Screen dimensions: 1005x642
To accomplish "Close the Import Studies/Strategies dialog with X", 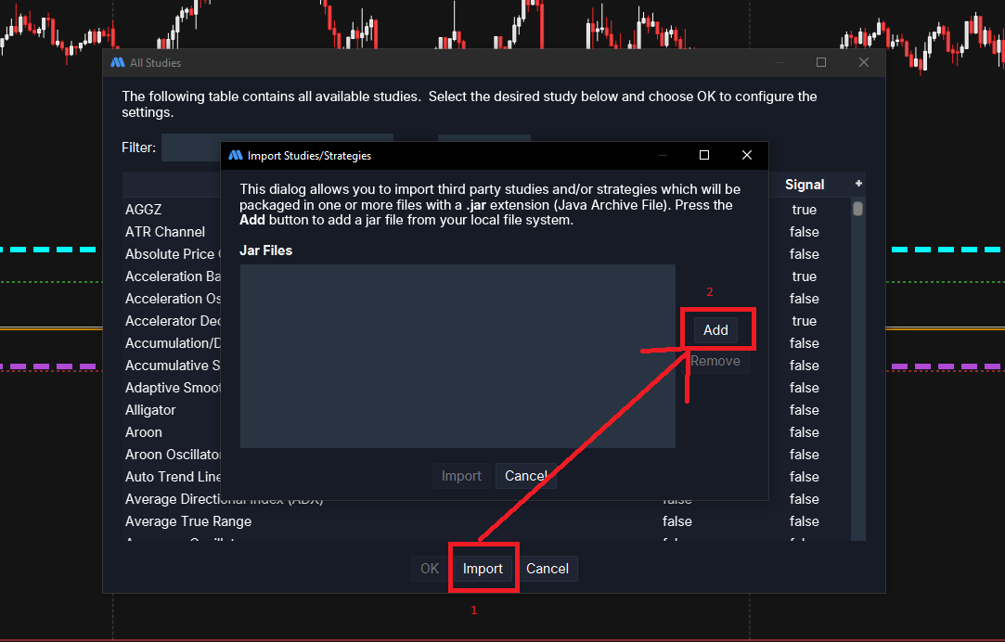I will pyautogui.click(x=747, y=155).
